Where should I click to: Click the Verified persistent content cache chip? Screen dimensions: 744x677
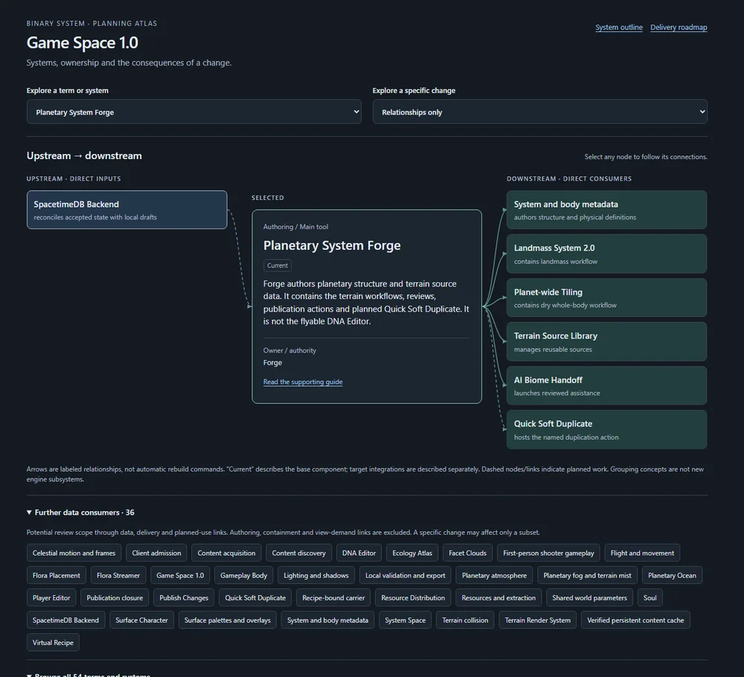click(635, 620)
